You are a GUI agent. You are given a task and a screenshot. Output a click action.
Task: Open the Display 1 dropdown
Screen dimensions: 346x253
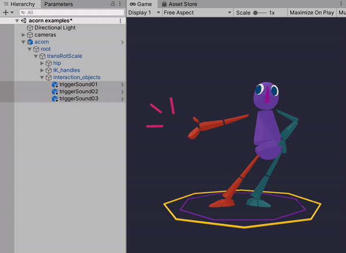coord(144,12)
